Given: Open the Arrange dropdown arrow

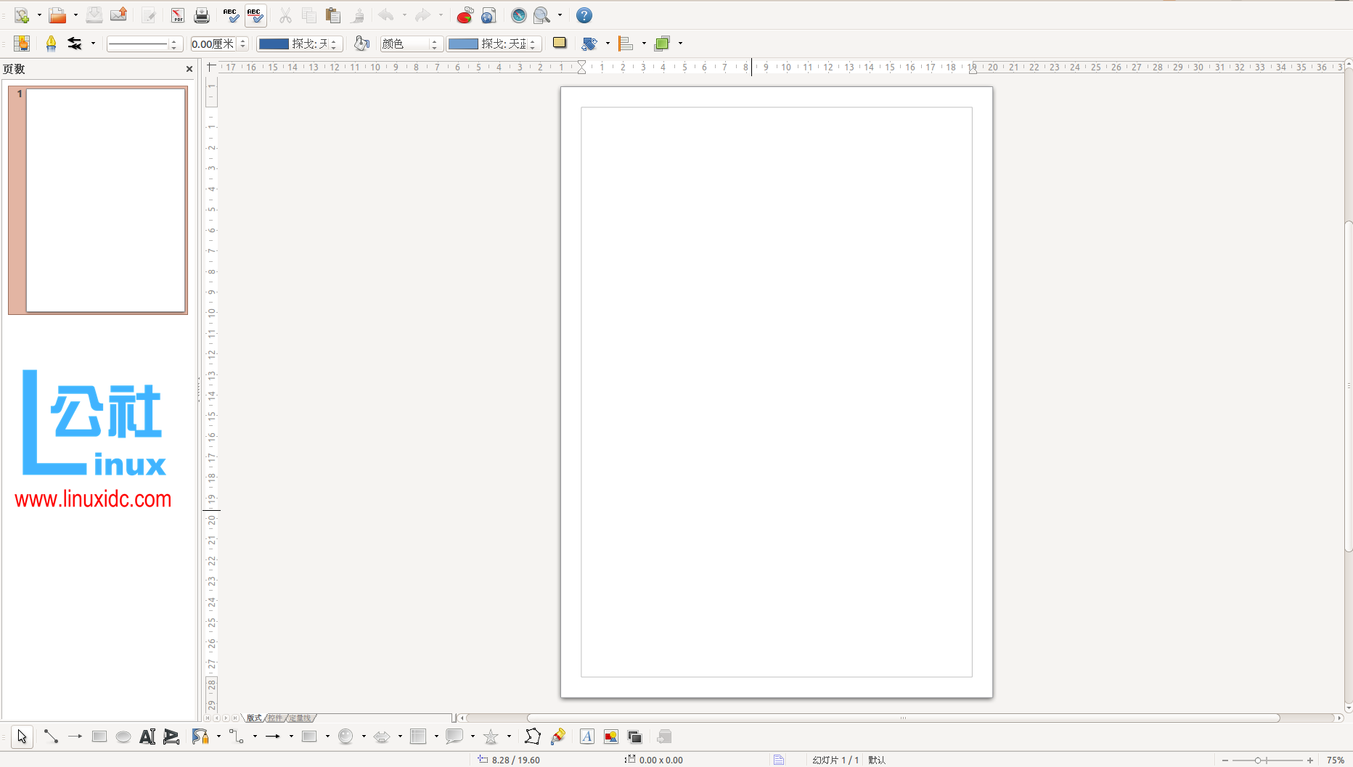Looking at the screenshot, I should click(x=680, y=44).
